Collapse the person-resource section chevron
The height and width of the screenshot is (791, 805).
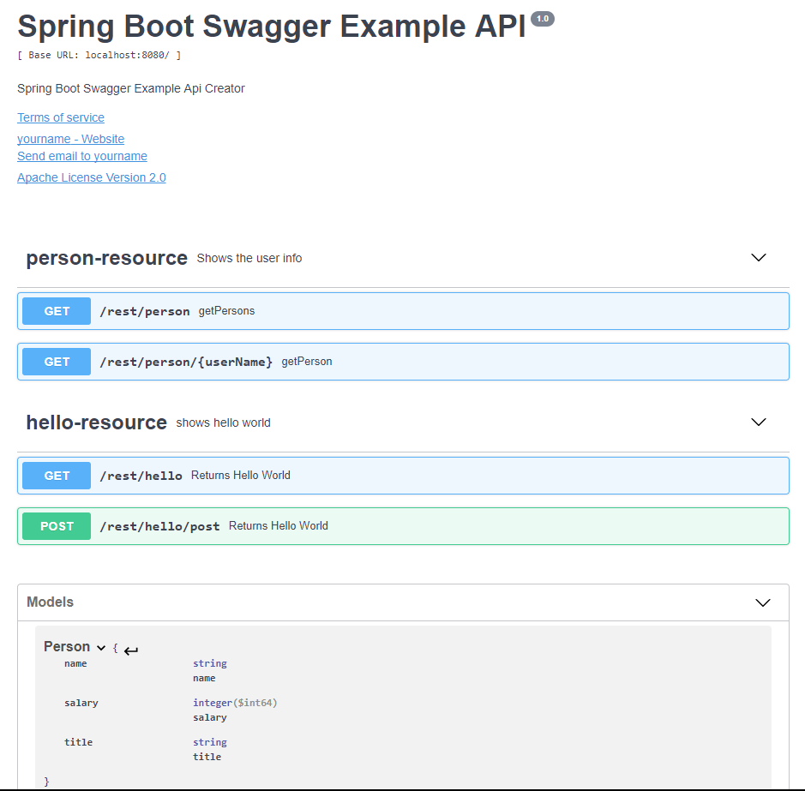point(759,258)
